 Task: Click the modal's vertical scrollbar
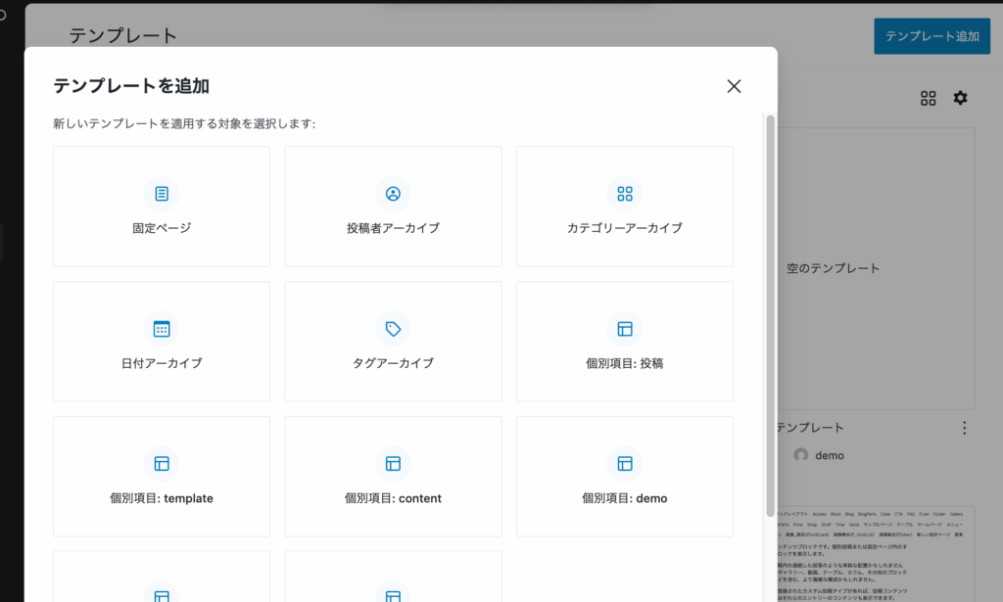[770, 294]
